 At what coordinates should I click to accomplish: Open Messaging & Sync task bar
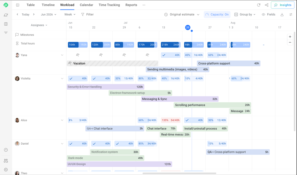[x=180, y=99]
